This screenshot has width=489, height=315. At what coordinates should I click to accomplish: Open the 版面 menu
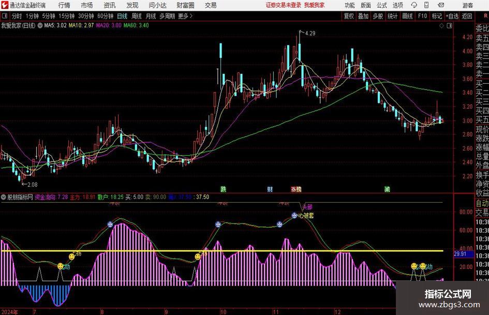(365, 5)
